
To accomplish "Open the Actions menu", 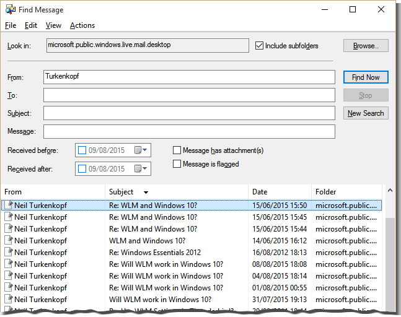I will (82, 25).
